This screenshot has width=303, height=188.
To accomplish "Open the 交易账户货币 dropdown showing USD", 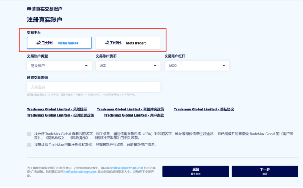I will point(128,66).
